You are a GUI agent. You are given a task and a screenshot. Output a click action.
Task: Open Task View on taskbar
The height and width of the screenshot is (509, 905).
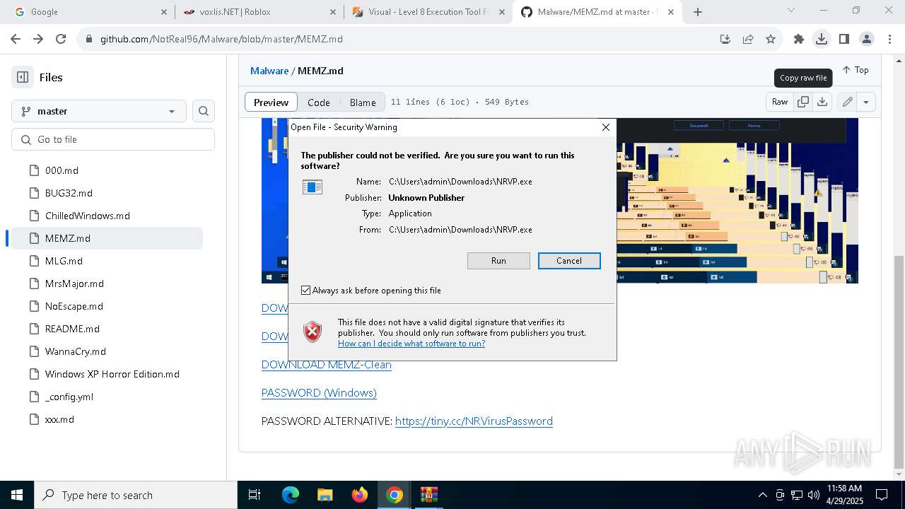tap(255, 495)
